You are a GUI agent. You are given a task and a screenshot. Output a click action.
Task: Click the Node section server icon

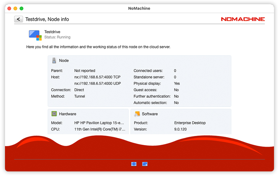(x=54, y=60)
